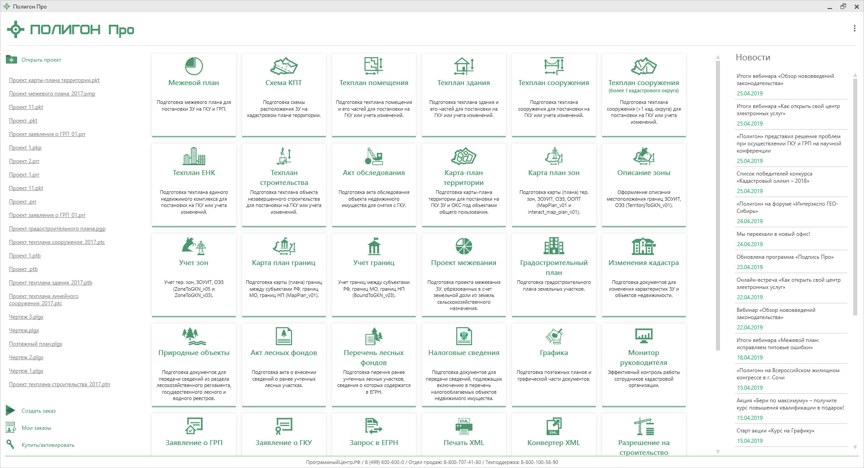Click Открыть проект in the sidebar

point(41,60)
